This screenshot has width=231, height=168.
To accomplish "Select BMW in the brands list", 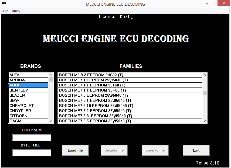I will point(28,100).
